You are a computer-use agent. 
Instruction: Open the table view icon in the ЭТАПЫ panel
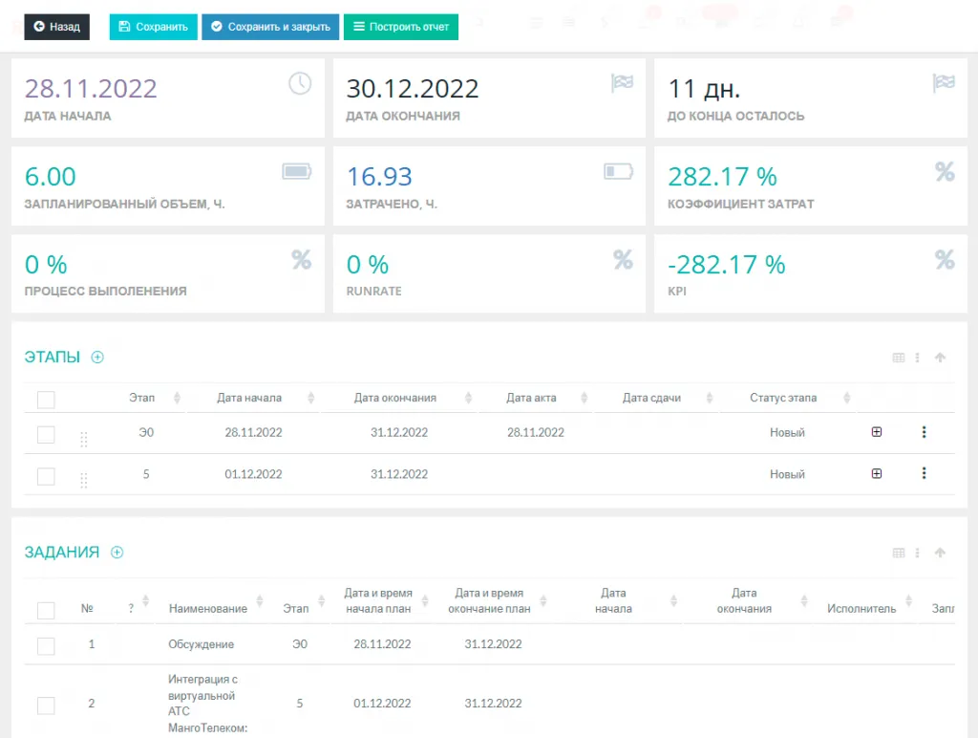898,358
